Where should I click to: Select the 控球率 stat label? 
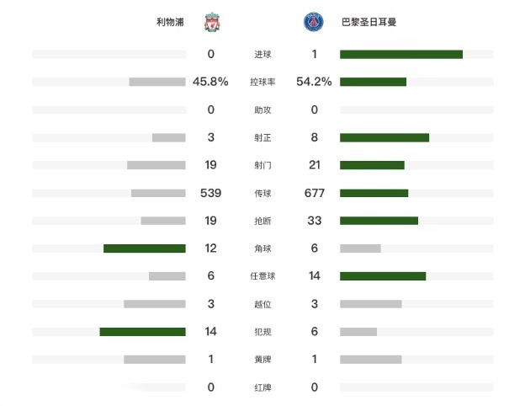[x=262, y=82]
